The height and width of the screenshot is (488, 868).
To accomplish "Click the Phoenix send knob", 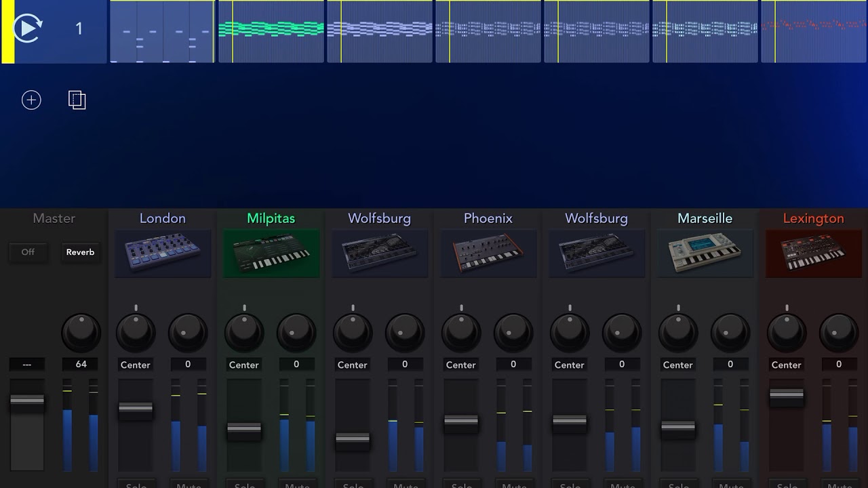I will 513,333.
